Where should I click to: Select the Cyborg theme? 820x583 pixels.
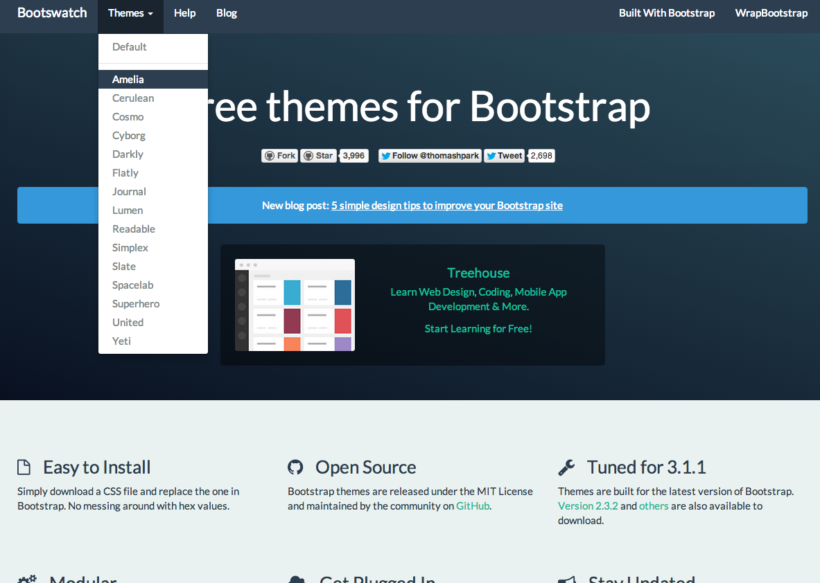[153, 136]
